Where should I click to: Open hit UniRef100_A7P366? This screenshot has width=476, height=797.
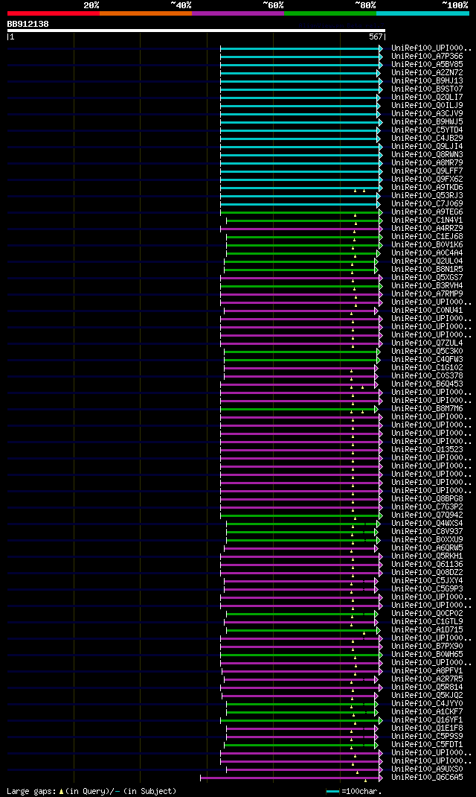[427, 57]
